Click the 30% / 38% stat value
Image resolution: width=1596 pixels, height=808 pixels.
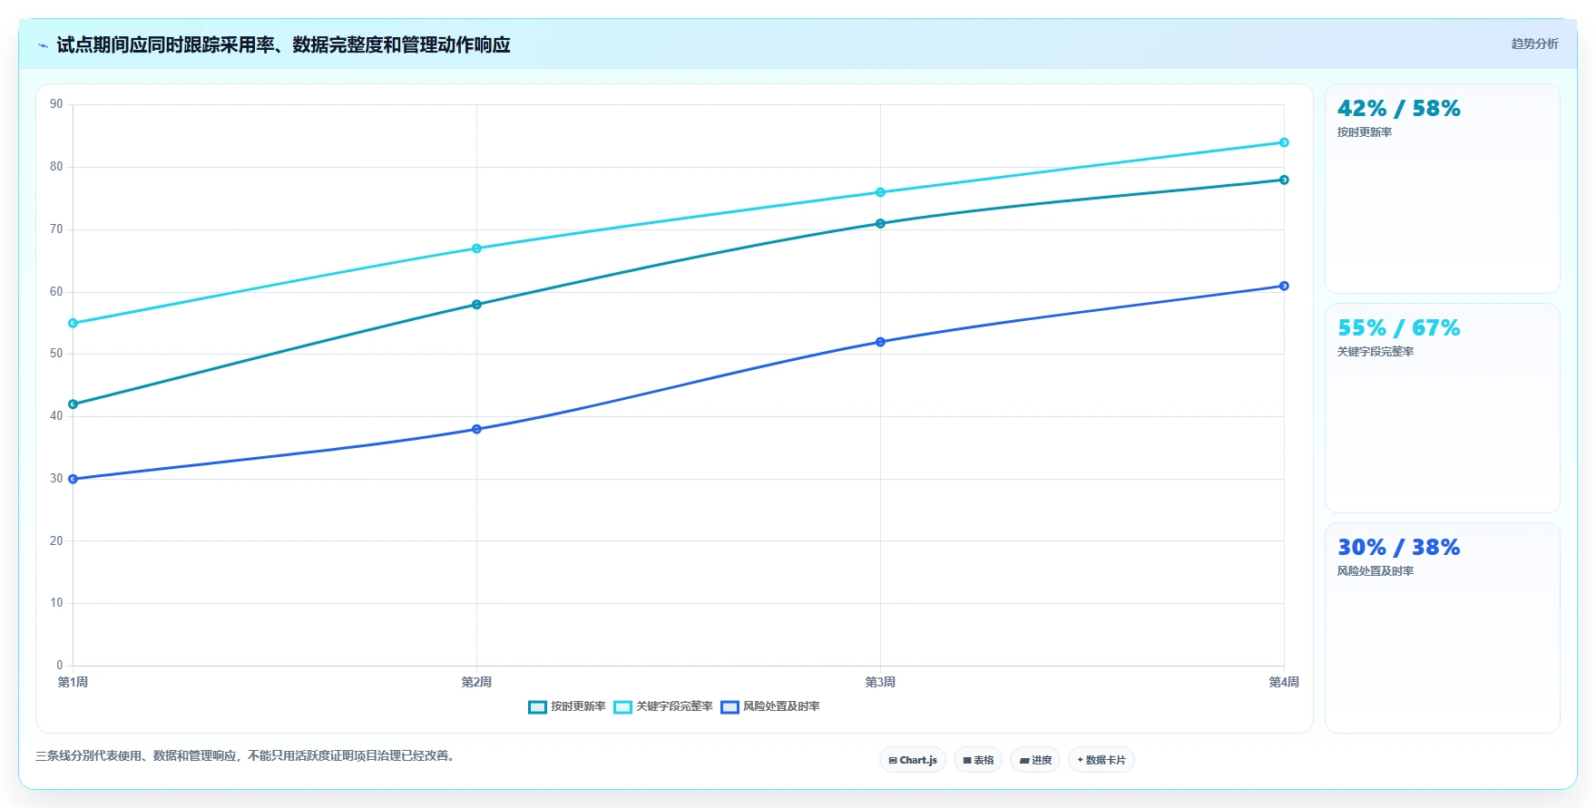point(1398,548)
